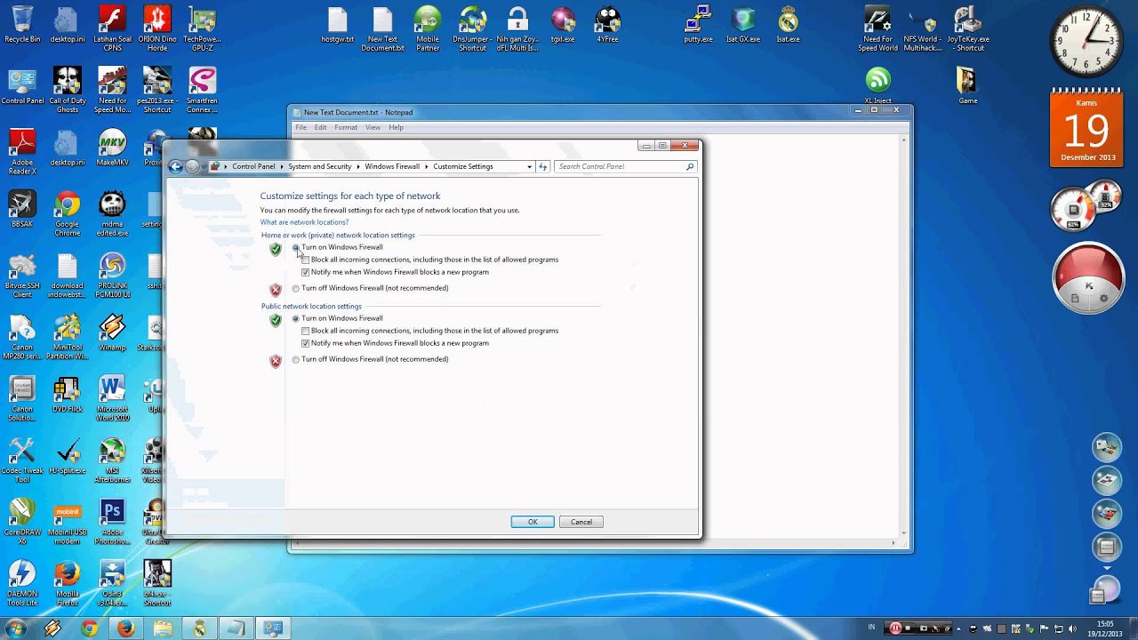1138x640 pixels.
Task: Select private Turn off Windows Firewall radio
Action: point(296,288)
